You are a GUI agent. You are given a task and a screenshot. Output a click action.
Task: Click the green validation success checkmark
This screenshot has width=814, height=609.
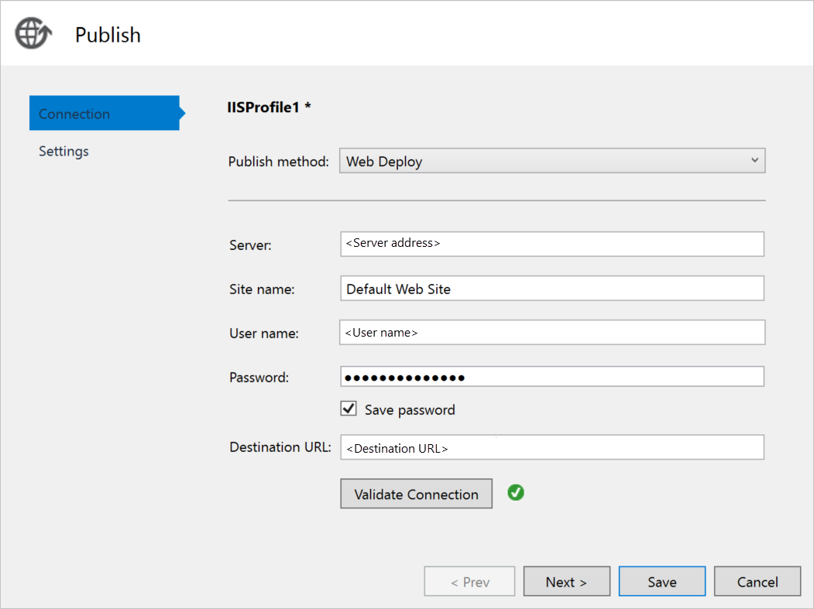click(x=516, y=493)
